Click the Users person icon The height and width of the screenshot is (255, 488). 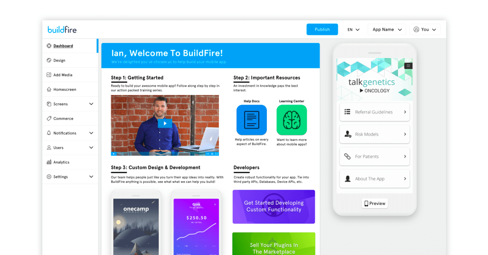pyautogui.click(x=49, y=148)
